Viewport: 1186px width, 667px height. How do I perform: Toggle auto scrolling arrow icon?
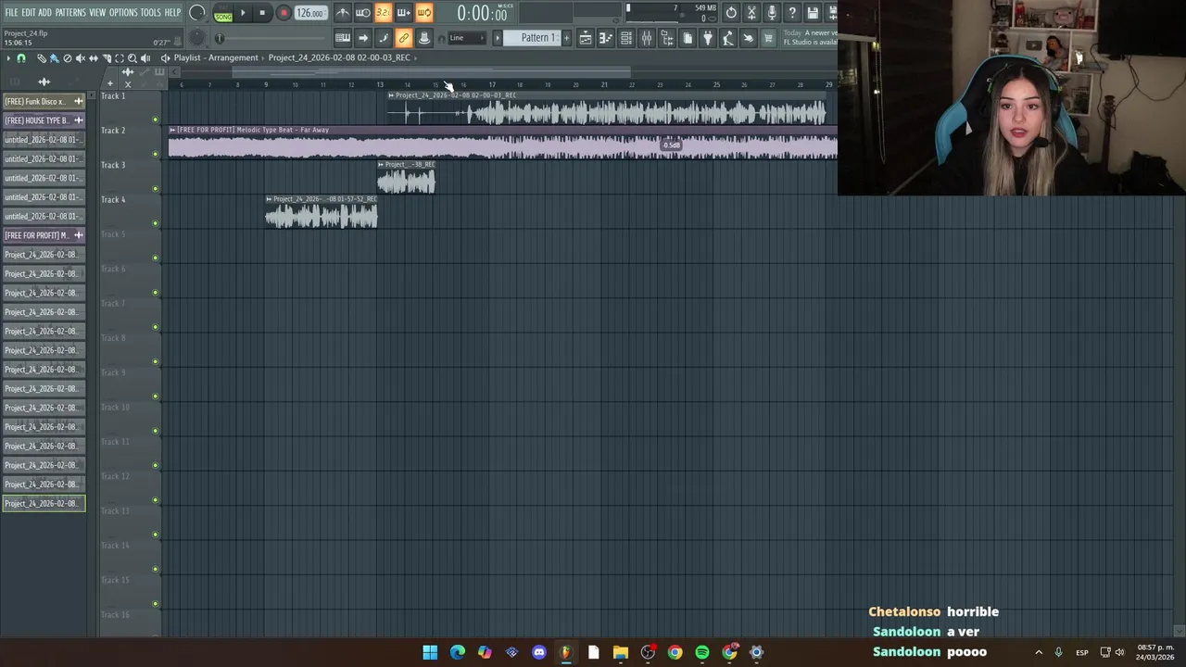(x=363, y=38)
